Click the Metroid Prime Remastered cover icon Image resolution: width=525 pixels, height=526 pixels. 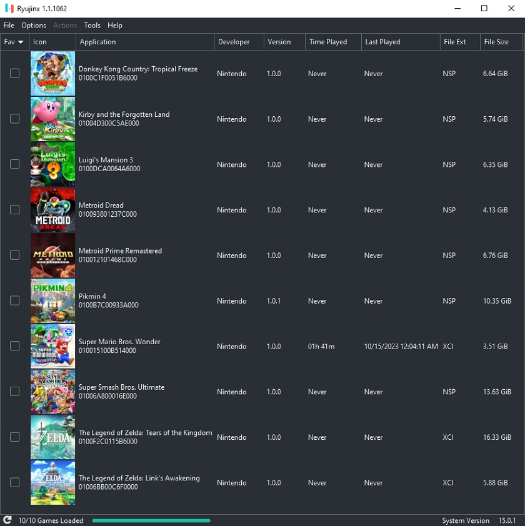click(52, 256)
